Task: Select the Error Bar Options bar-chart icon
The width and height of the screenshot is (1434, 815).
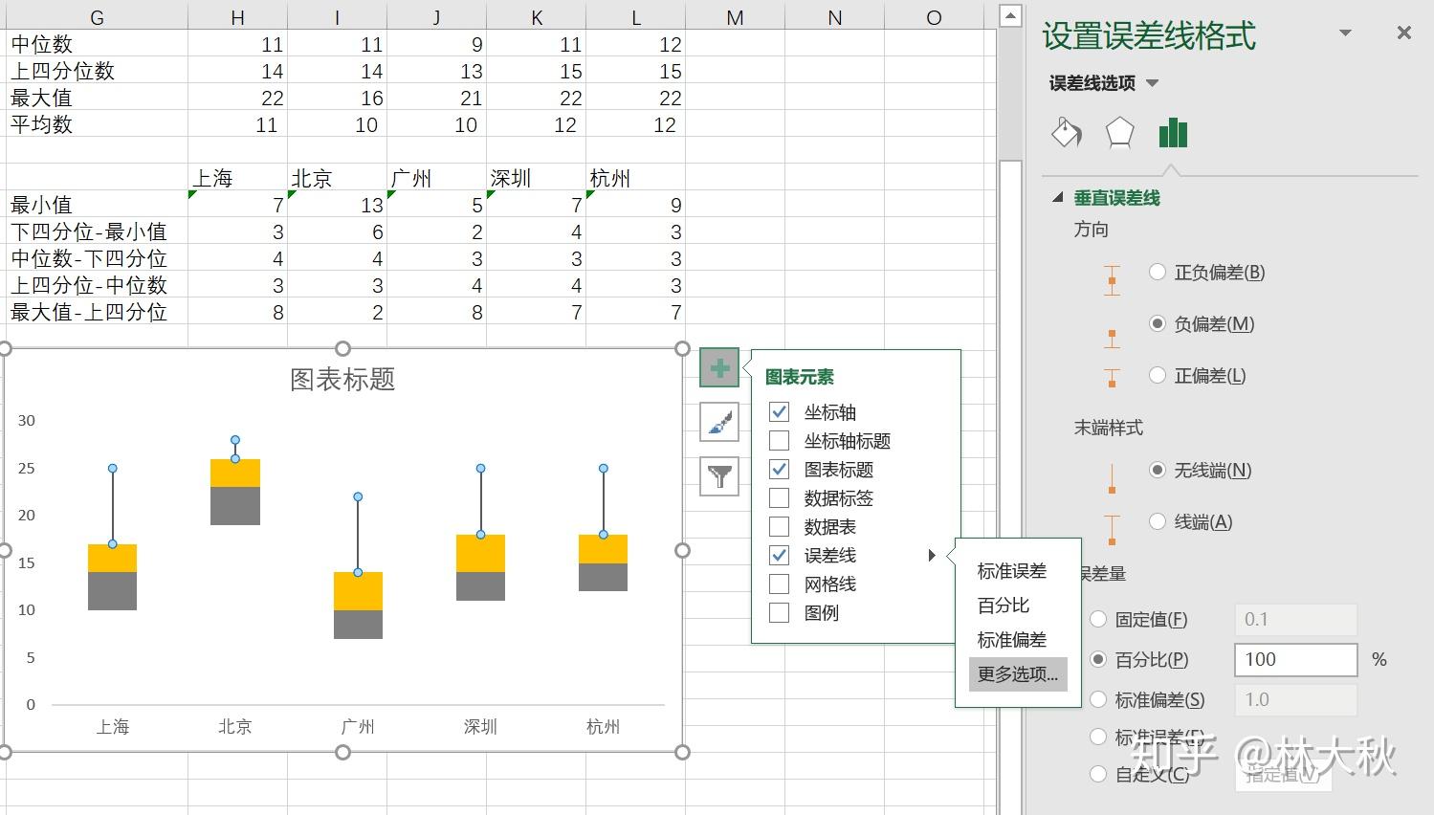Action: (1173, 133)
